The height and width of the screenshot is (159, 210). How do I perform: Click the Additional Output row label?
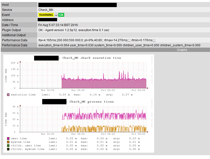pos(14,35)
